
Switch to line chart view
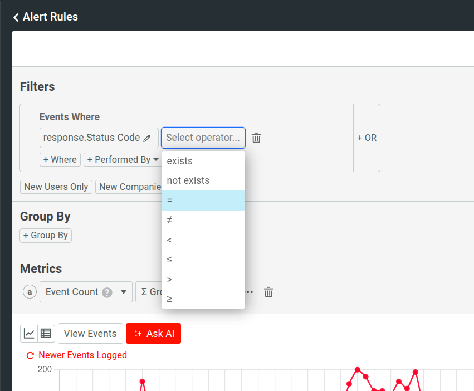pos(29,334)
